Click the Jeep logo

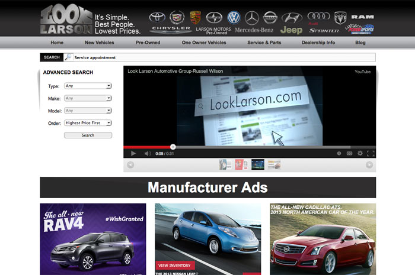click(x=291, y=30)
